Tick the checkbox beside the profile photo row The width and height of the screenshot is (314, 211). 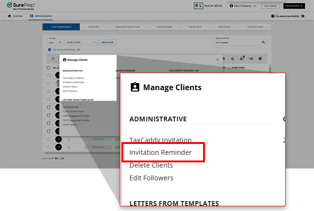(49, 83)
